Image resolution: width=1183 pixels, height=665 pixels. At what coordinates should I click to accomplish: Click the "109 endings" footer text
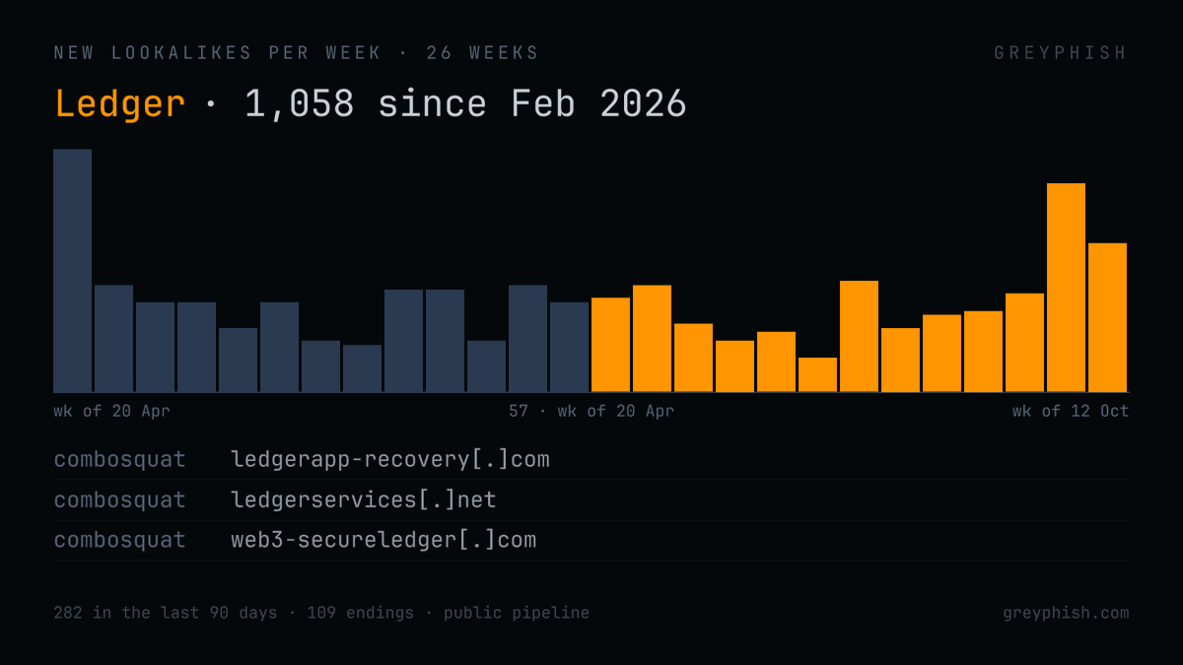[x=361, y=613]
